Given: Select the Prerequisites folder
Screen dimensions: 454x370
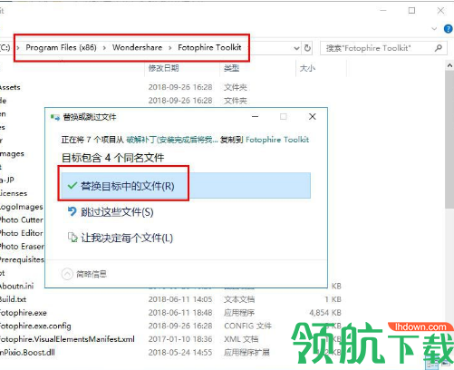Looking at the screenshot, I should [x=22, y=259].
